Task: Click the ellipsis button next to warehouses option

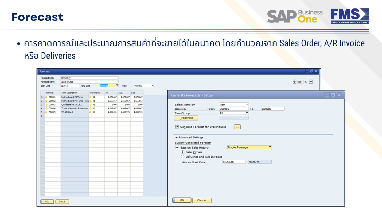Action: pos(237,127)
